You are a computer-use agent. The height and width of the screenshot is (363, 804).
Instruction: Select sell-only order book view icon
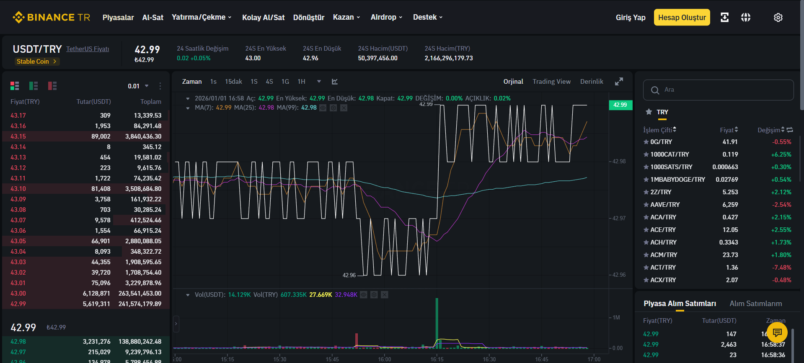click(52, 86)
